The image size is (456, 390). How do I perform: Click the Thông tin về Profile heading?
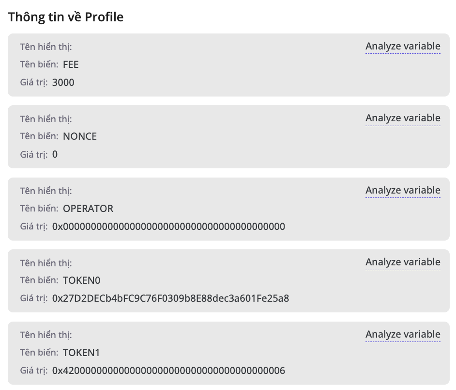(x=66, y=17)
